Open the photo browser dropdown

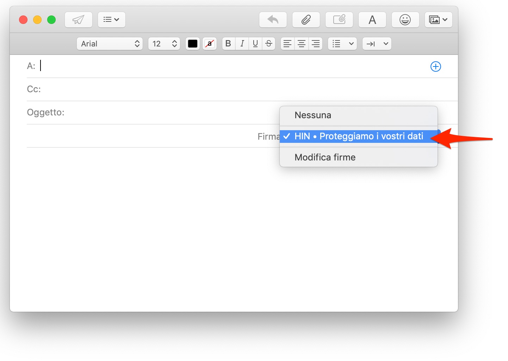(439, 20)
